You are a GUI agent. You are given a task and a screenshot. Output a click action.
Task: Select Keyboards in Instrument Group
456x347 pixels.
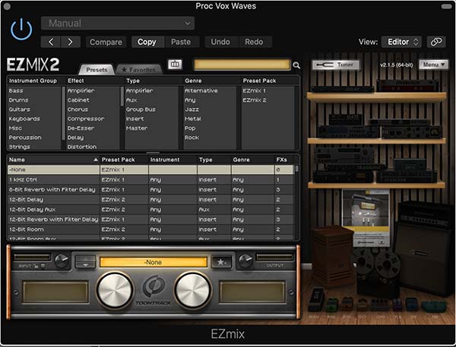24,119
